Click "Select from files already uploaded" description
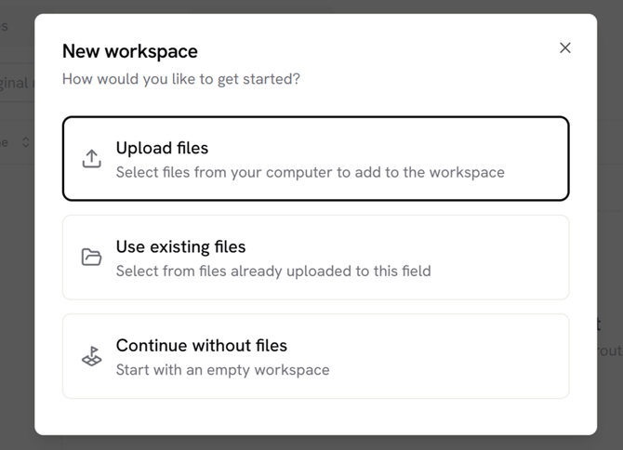 point(272,271)
